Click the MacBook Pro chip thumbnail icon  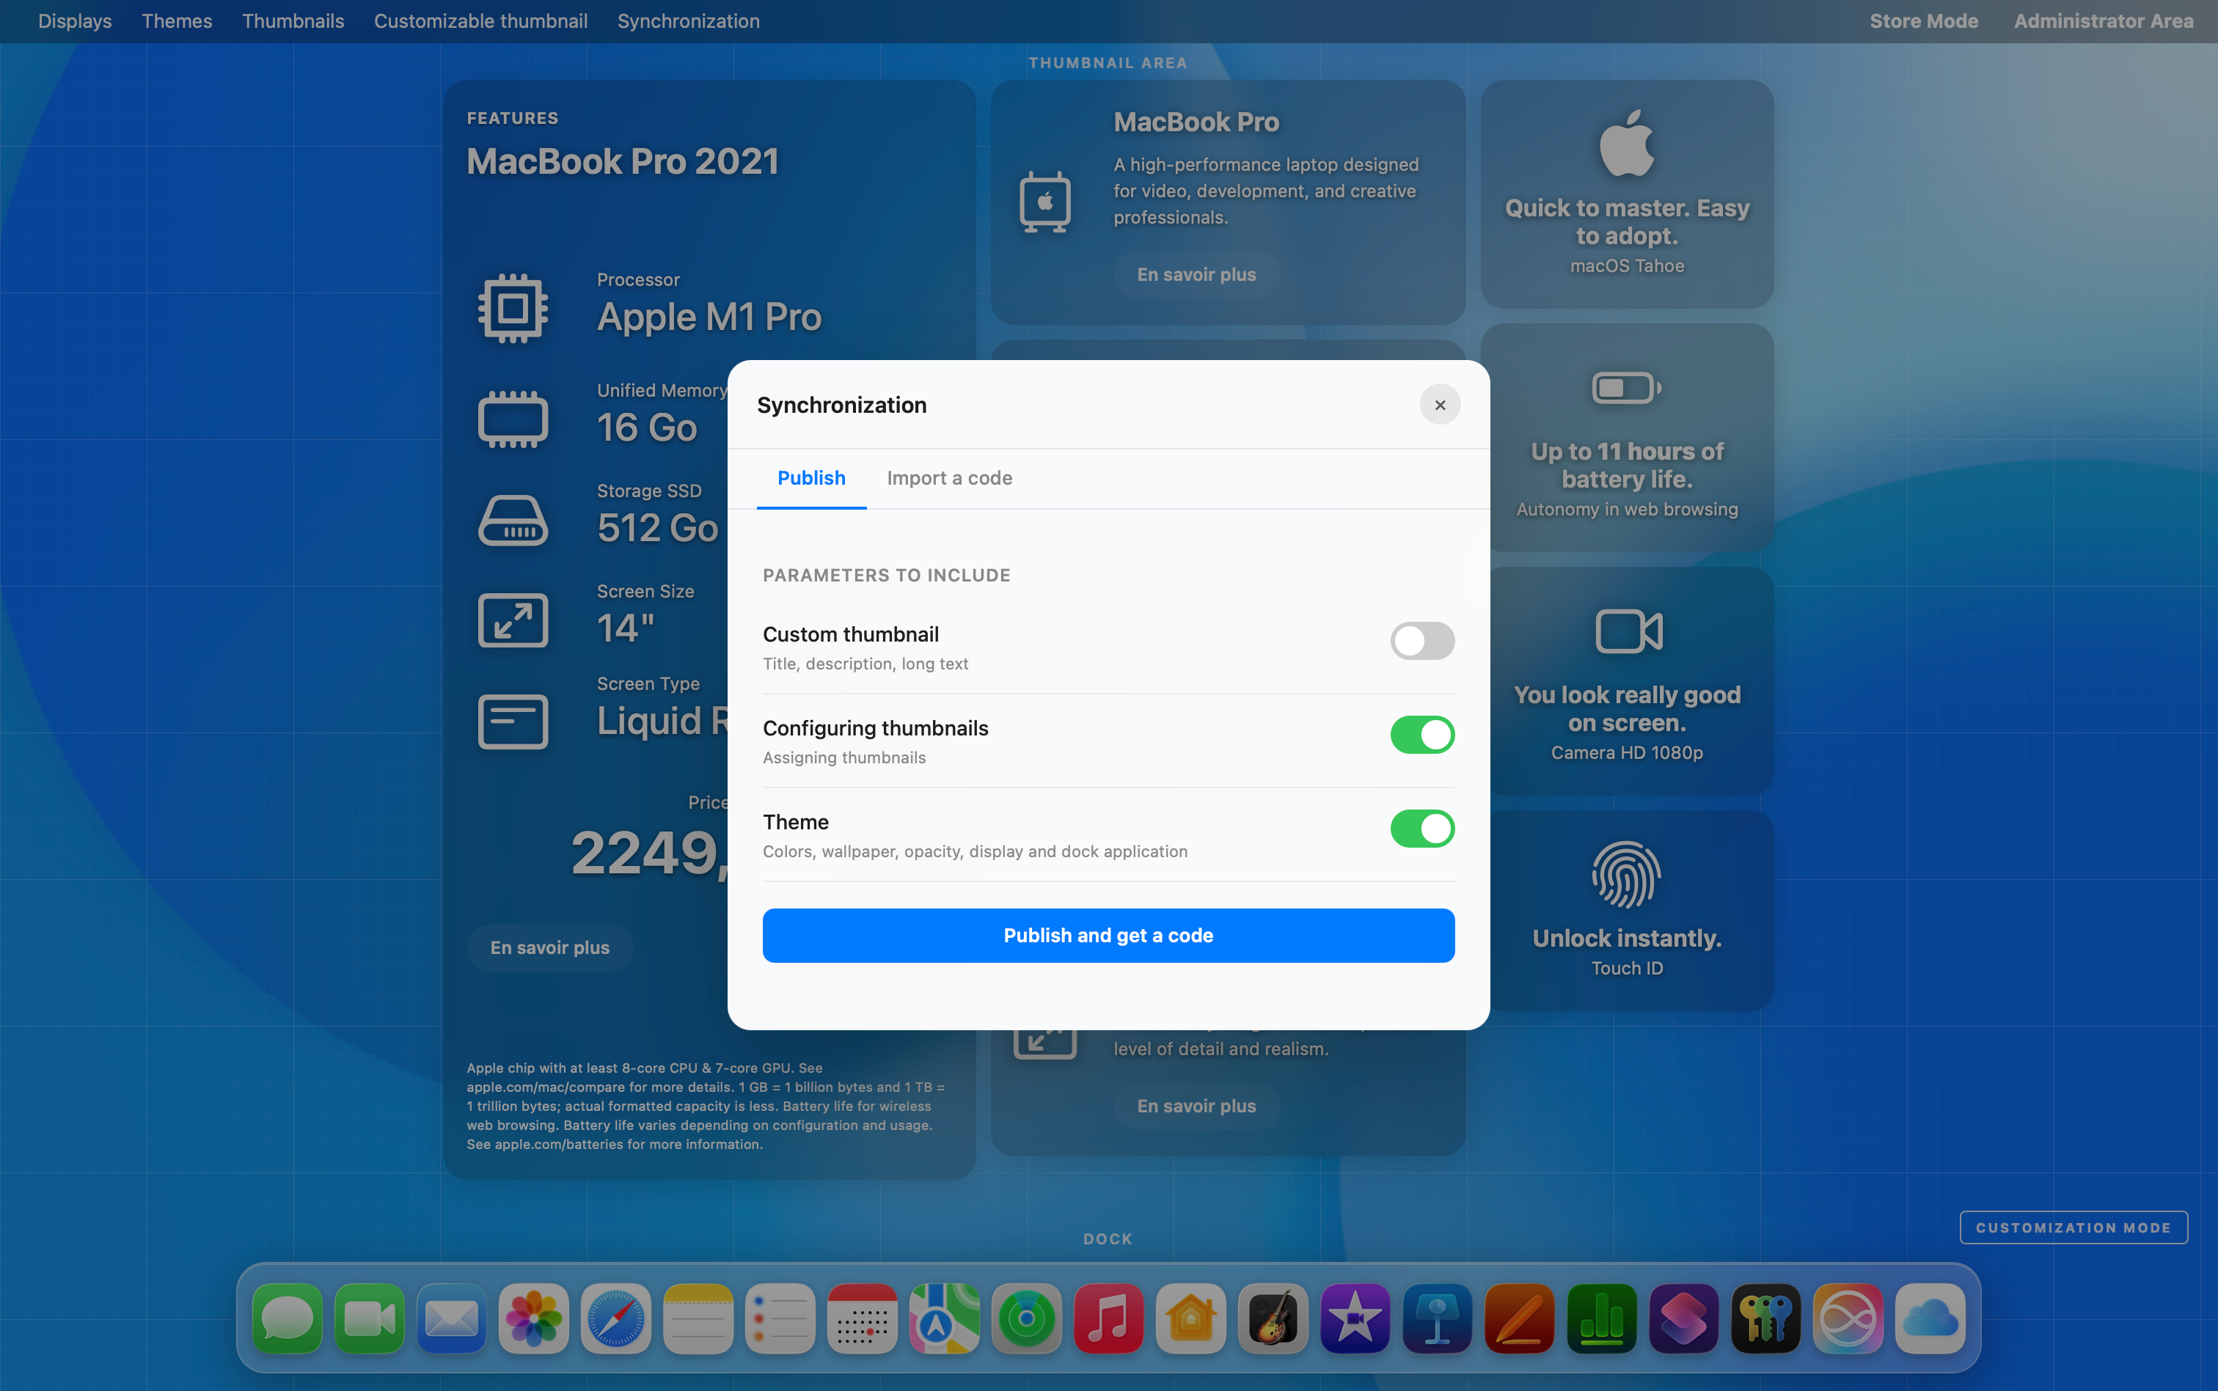[1045, 202]
